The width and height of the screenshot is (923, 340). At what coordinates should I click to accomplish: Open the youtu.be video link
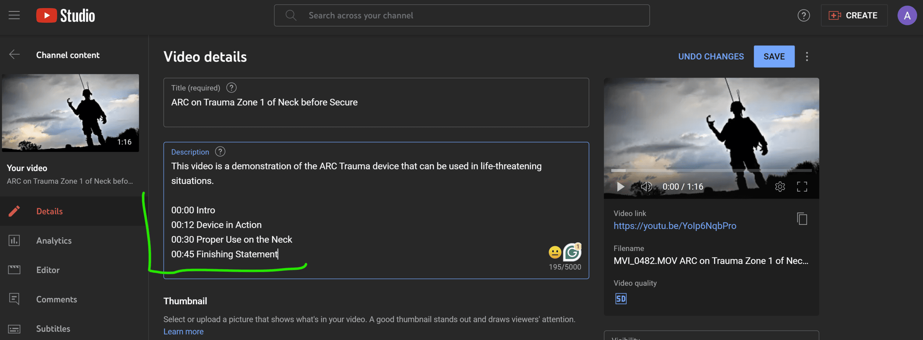pos(674,226)
